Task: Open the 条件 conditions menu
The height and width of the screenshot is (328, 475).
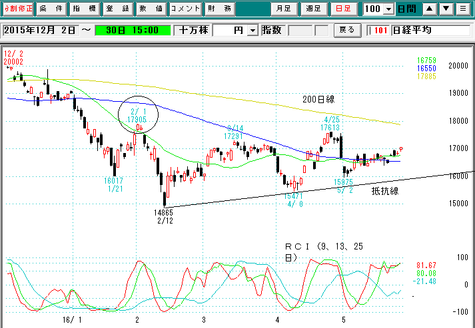Action: 51,9
